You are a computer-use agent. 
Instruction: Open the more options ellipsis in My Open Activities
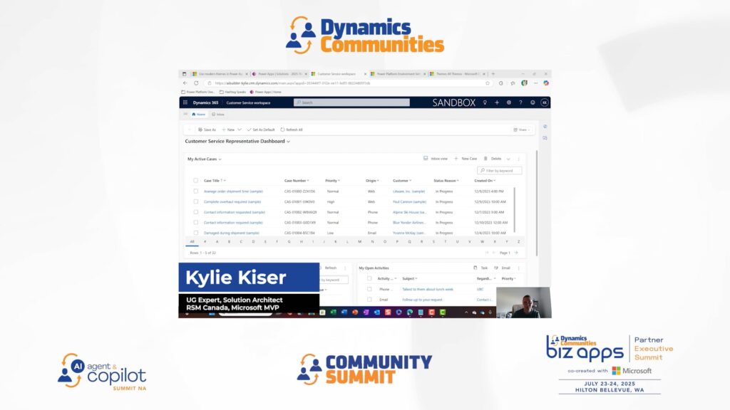(519, 268)
